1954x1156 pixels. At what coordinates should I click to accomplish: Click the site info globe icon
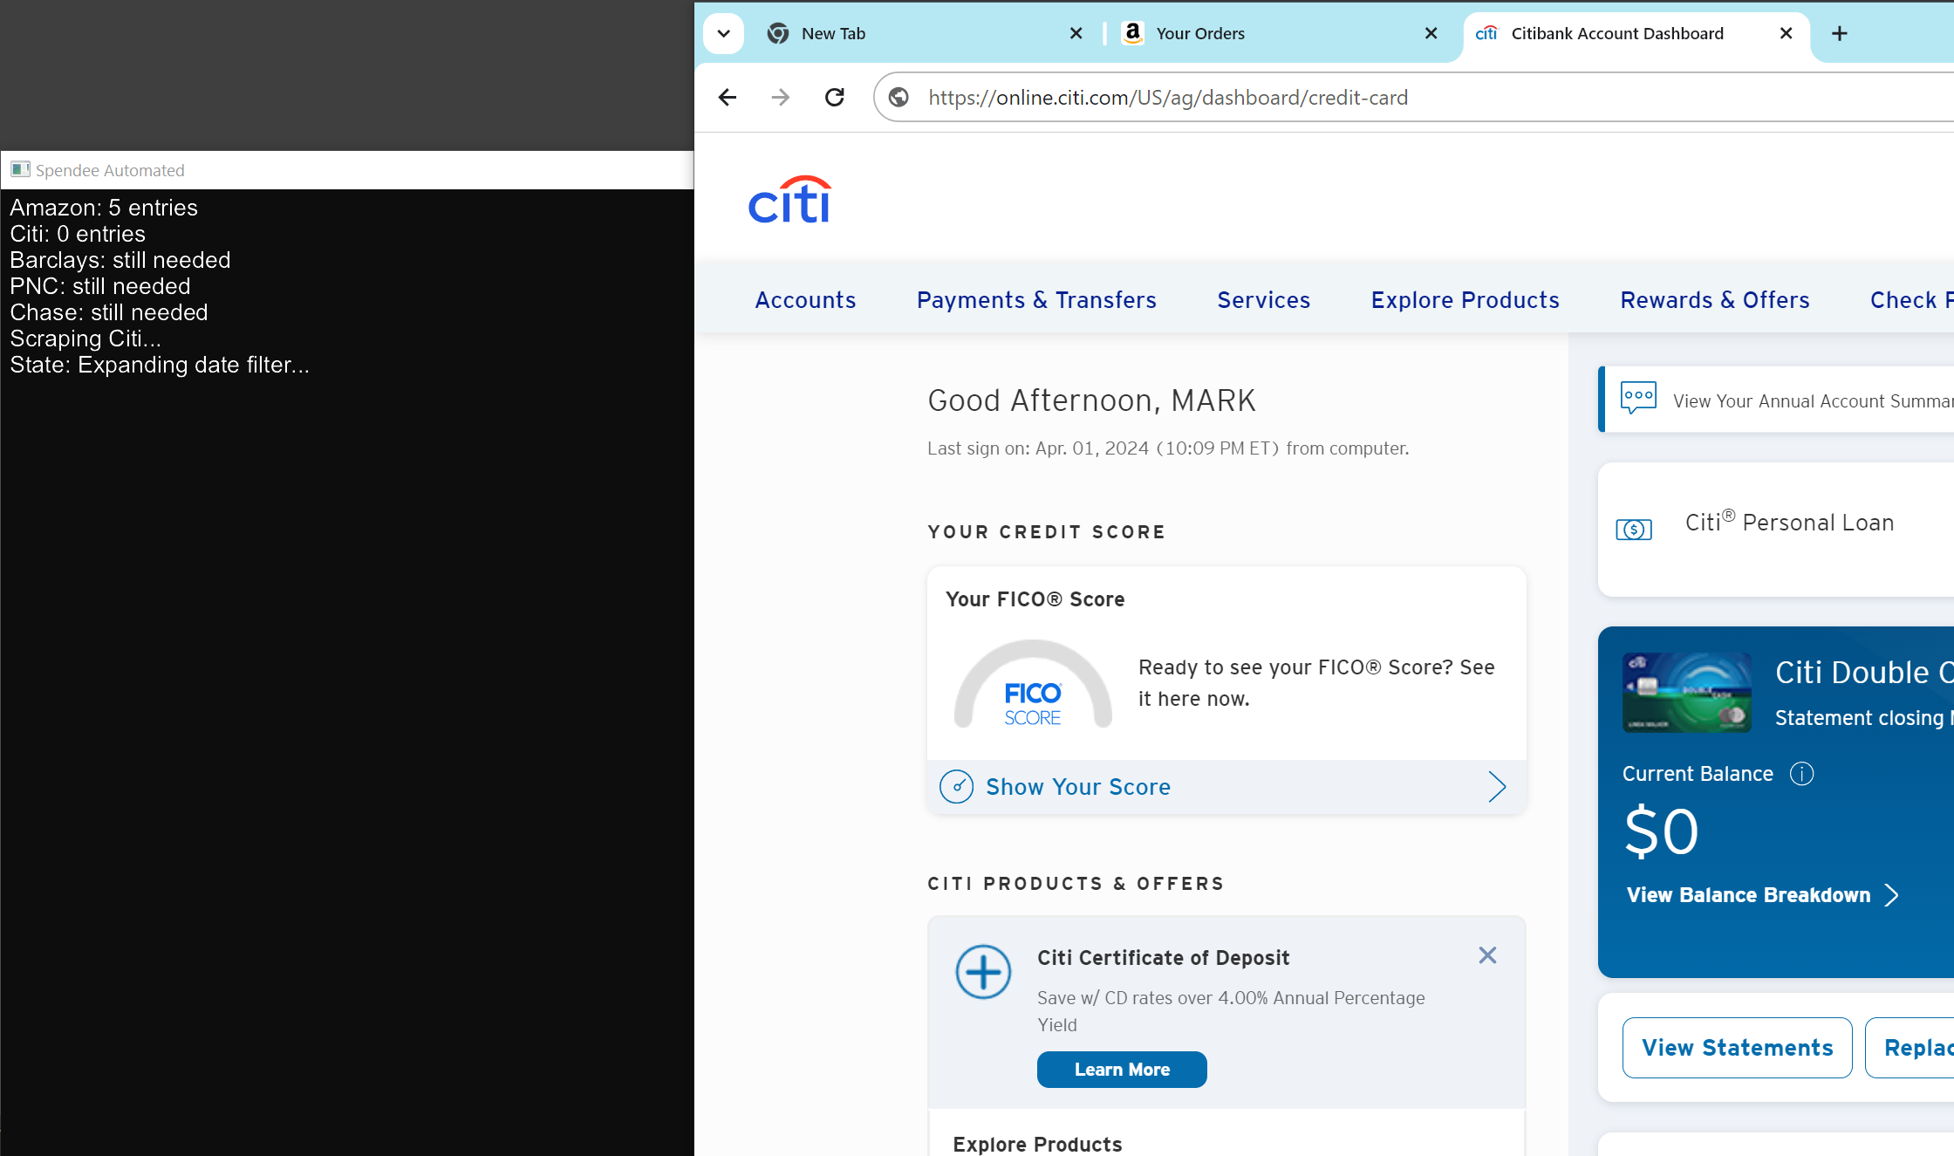pos(898,98)
